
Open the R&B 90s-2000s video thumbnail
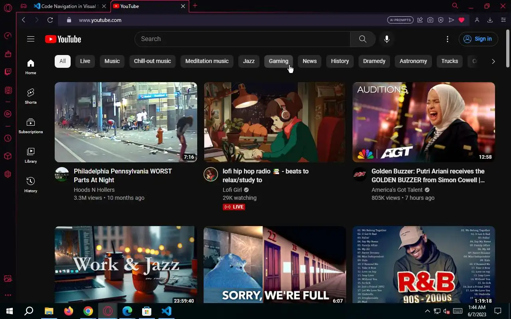pos(424,265)
